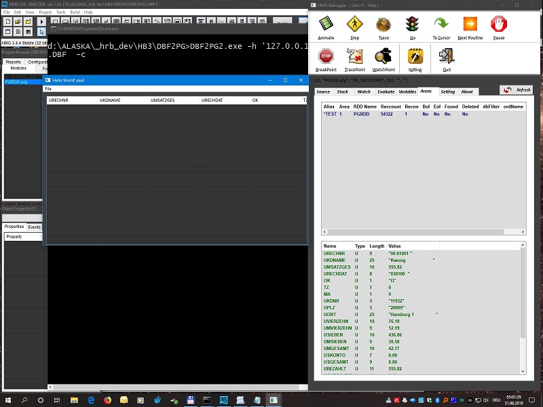
Task: Click the To Cursor green arrow
Action: (x=441, y=25)
